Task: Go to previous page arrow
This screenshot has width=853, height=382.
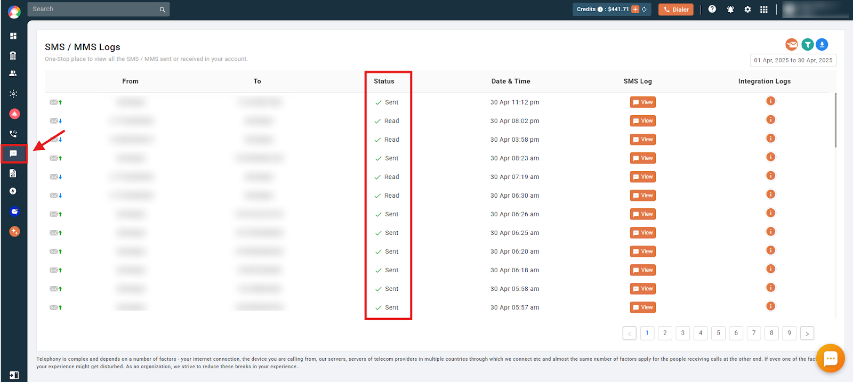Action: pos(630,334)
